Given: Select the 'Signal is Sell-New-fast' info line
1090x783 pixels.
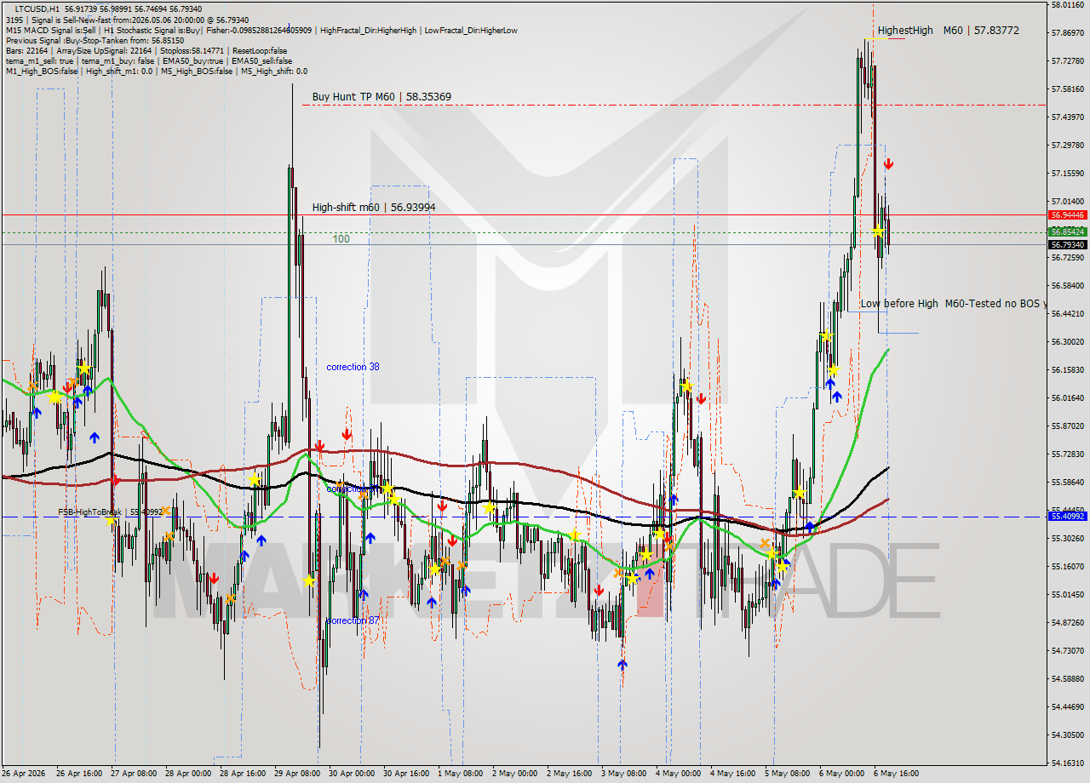Looking at the screenshot, I should tap(128, 20).
